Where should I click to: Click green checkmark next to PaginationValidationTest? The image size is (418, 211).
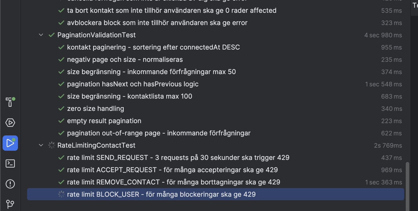pyautogui.click(x=51, y=35)
